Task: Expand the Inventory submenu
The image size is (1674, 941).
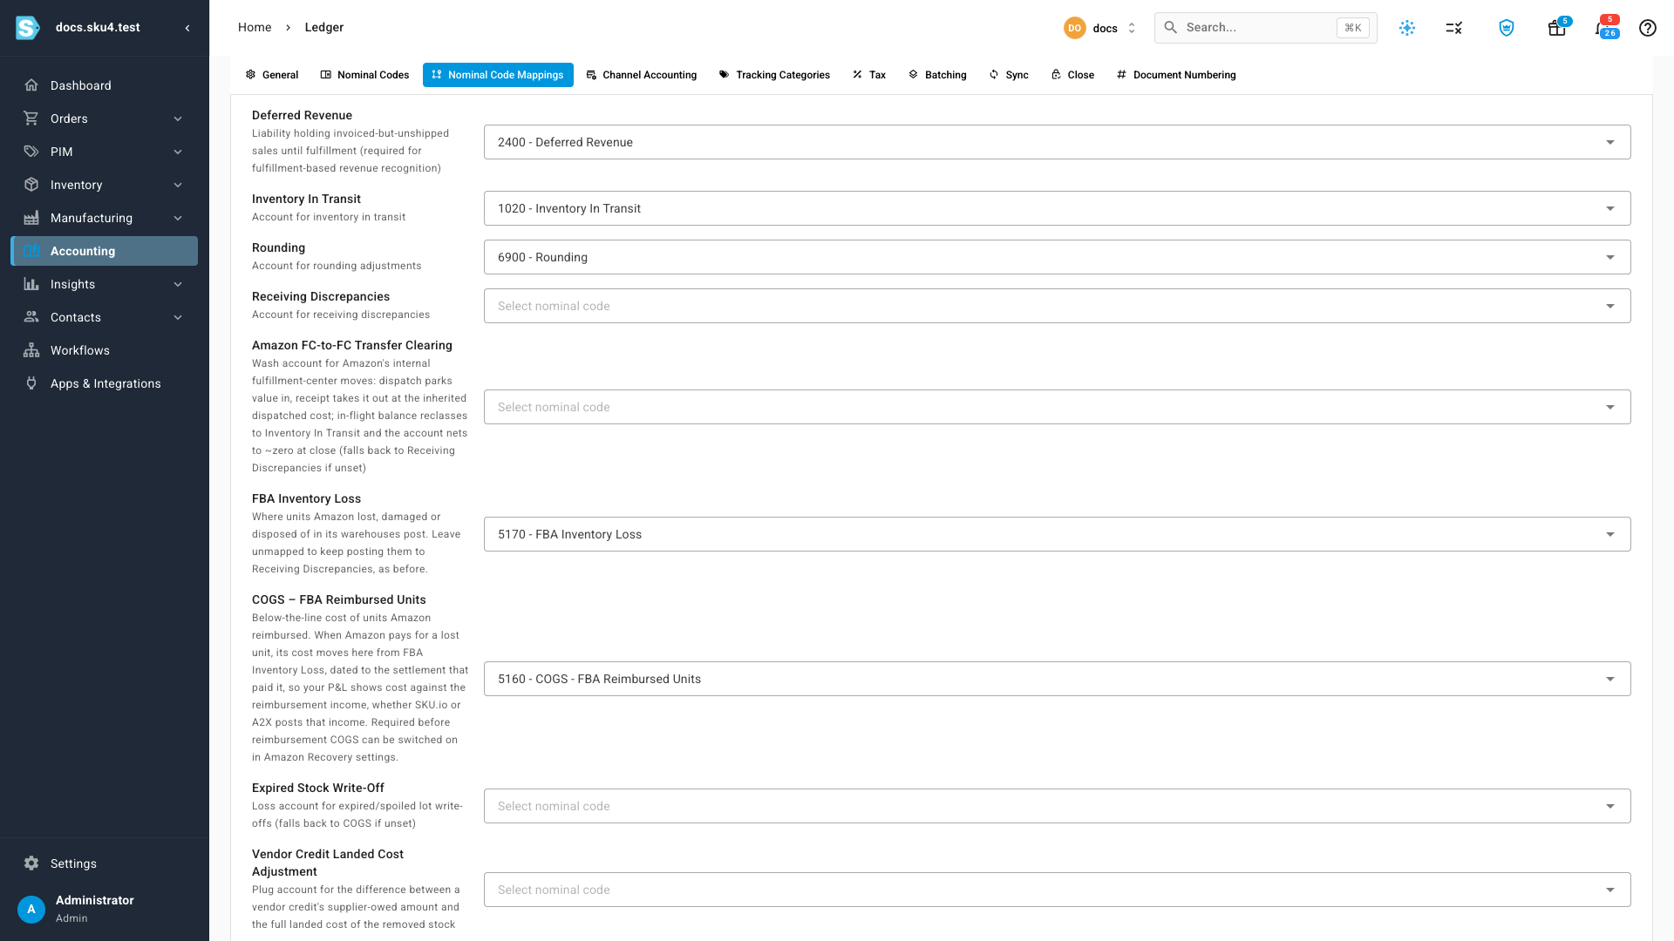Action: (x=178, y=185)
